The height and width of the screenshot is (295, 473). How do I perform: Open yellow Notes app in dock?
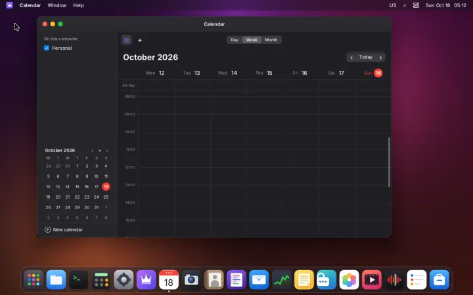point(304,280)
